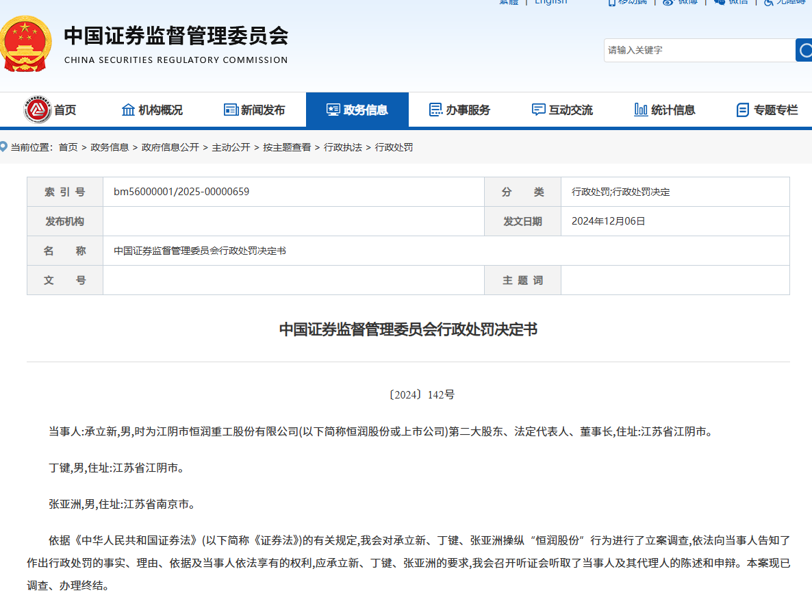
Task: Open the CSRC Weibo (微博) icon
Action: pos(668,3)
